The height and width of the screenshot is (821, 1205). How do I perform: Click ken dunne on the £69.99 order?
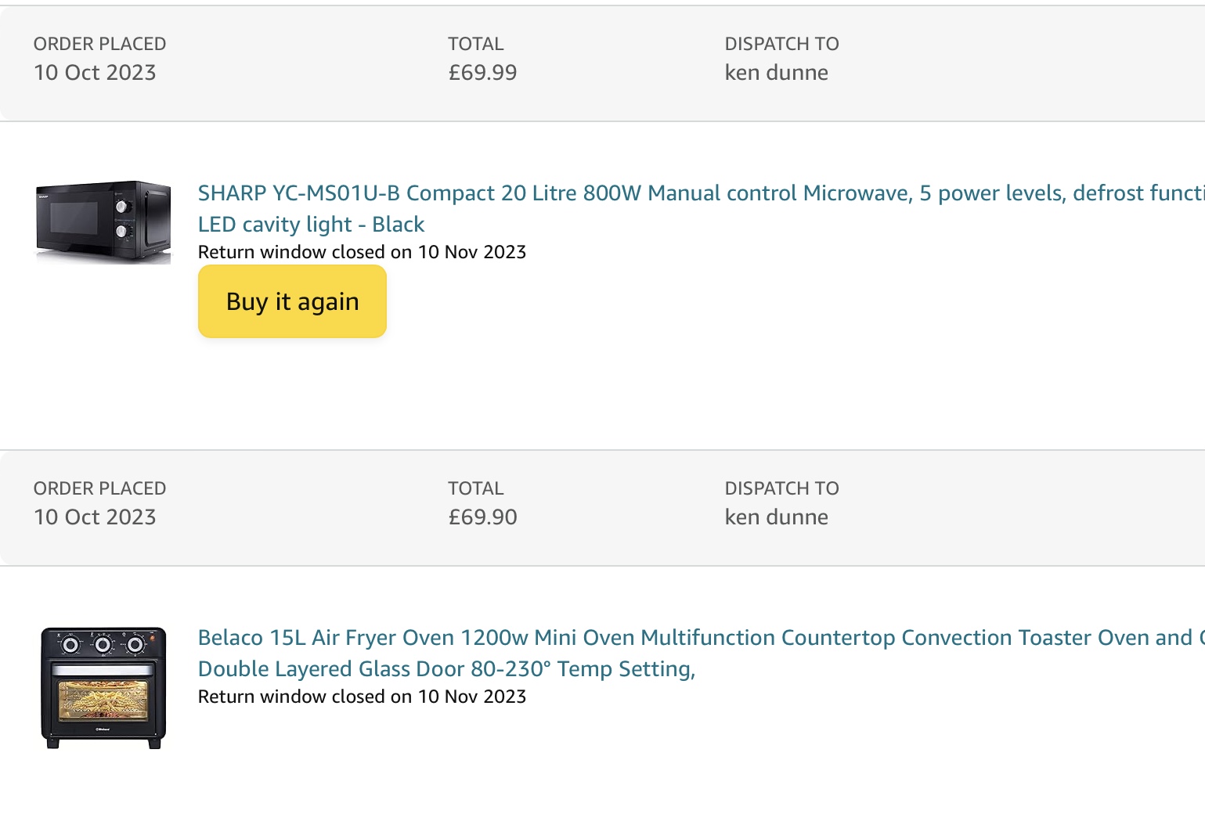(x=776, y=73)
